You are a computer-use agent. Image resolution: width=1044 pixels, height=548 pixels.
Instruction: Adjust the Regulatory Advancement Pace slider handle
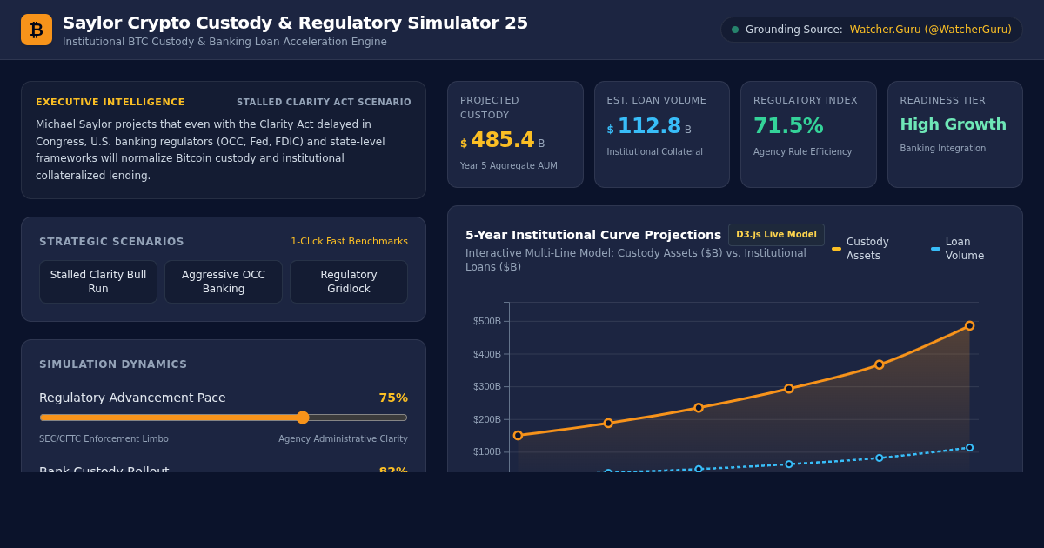(x=303, y=418)
